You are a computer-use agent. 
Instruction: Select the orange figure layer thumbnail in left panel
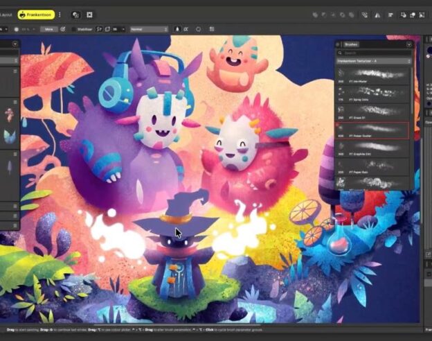tap(10, 115)
